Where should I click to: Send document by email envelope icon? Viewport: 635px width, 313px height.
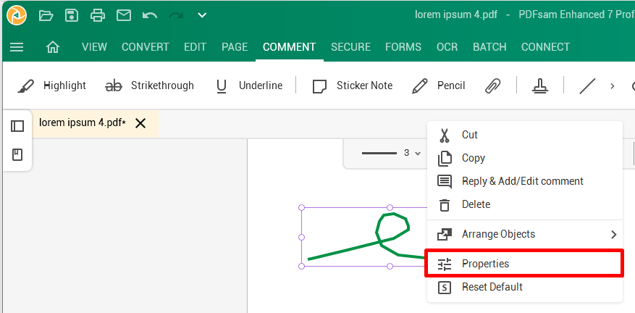click(x=124, y=15)
